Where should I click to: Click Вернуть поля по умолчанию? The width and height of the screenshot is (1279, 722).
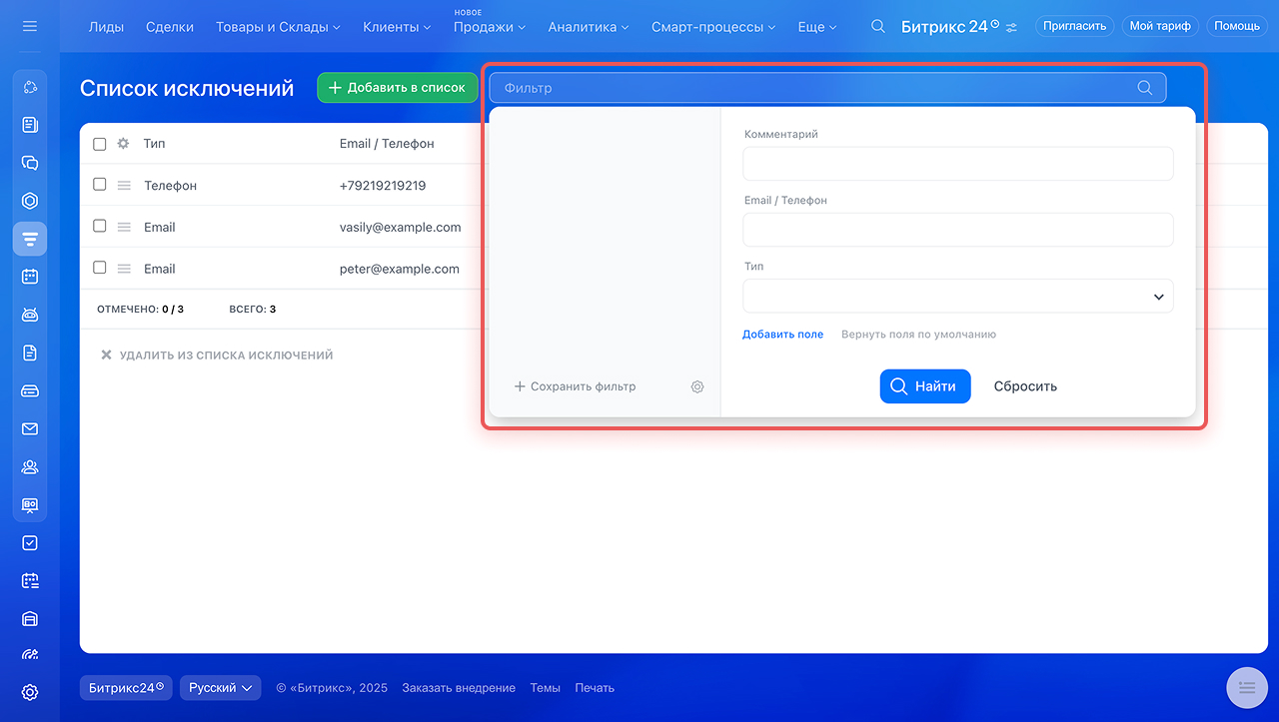pos(918,335)
